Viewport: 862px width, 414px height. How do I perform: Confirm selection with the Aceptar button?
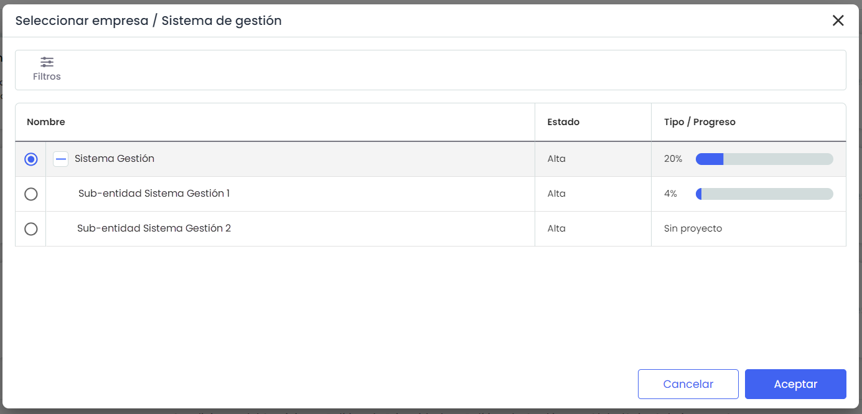(795, 384)
